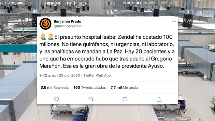Click the Twitter Web App source link
The image size is (215, 121).
tap(97, 75)
